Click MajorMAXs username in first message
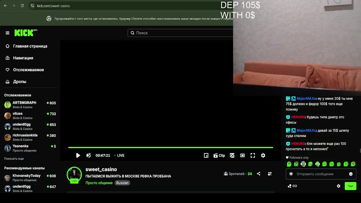 [306, 99]
